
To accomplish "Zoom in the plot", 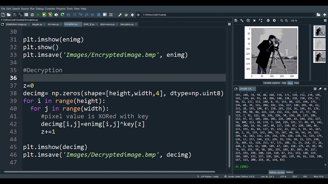I will point(286,20).
